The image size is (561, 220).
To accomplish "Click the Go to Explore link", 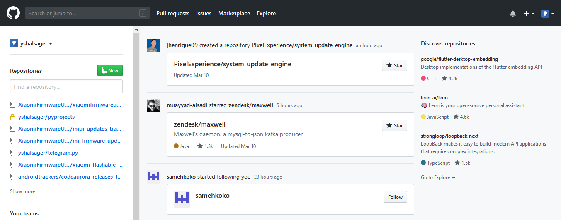I will coord(438,177).
